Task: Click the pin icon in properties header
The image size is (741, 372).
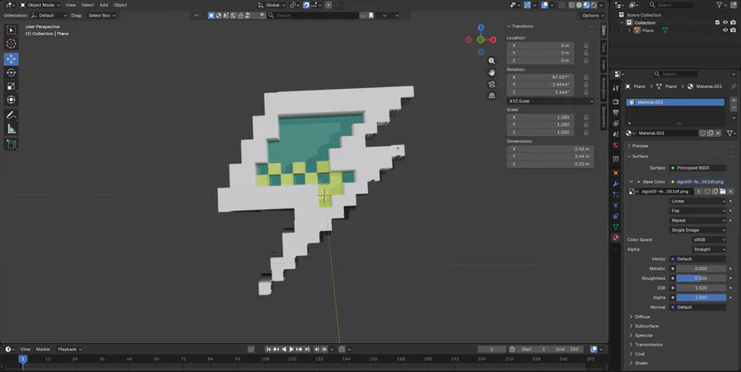Action: [734, 86]
